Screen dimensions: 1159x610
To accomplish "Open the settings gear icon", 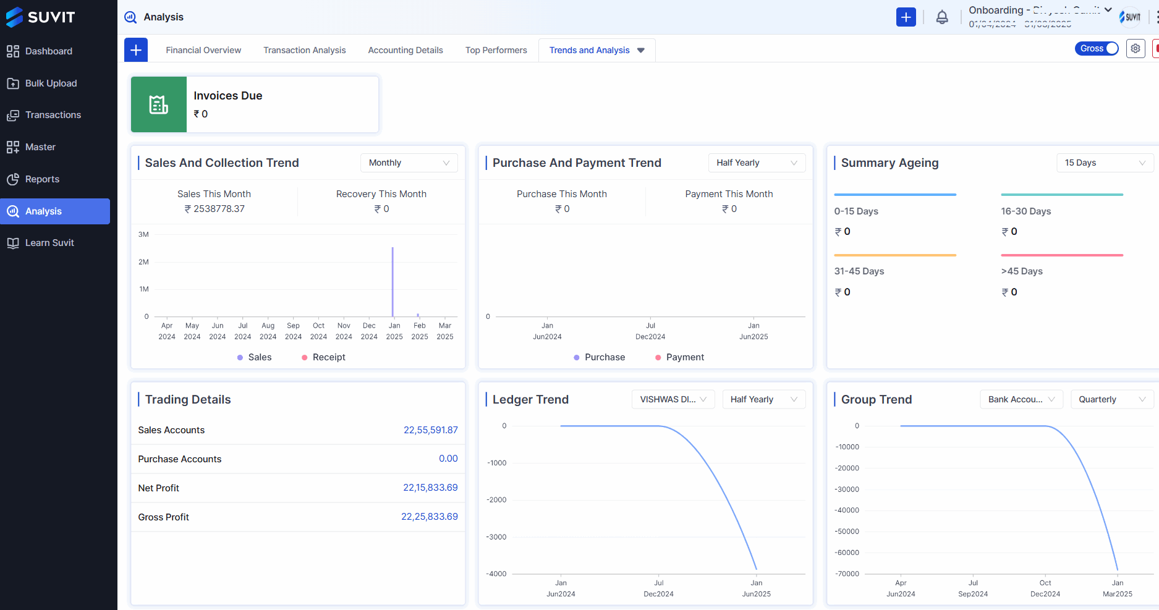I will point(1136,48).
